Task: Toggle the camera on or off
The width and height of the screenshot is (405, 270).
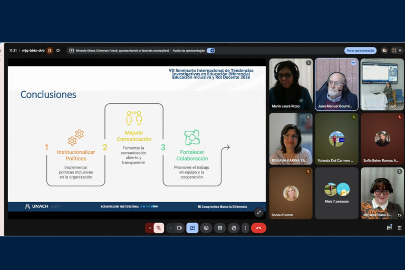Action: [x=179, y=228]
